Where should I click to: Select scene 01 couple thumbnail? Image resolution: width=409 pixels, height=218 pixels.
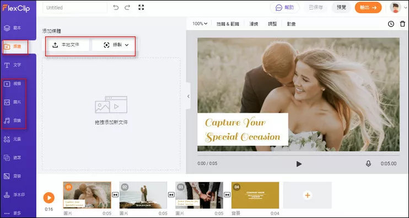point(87,195)
